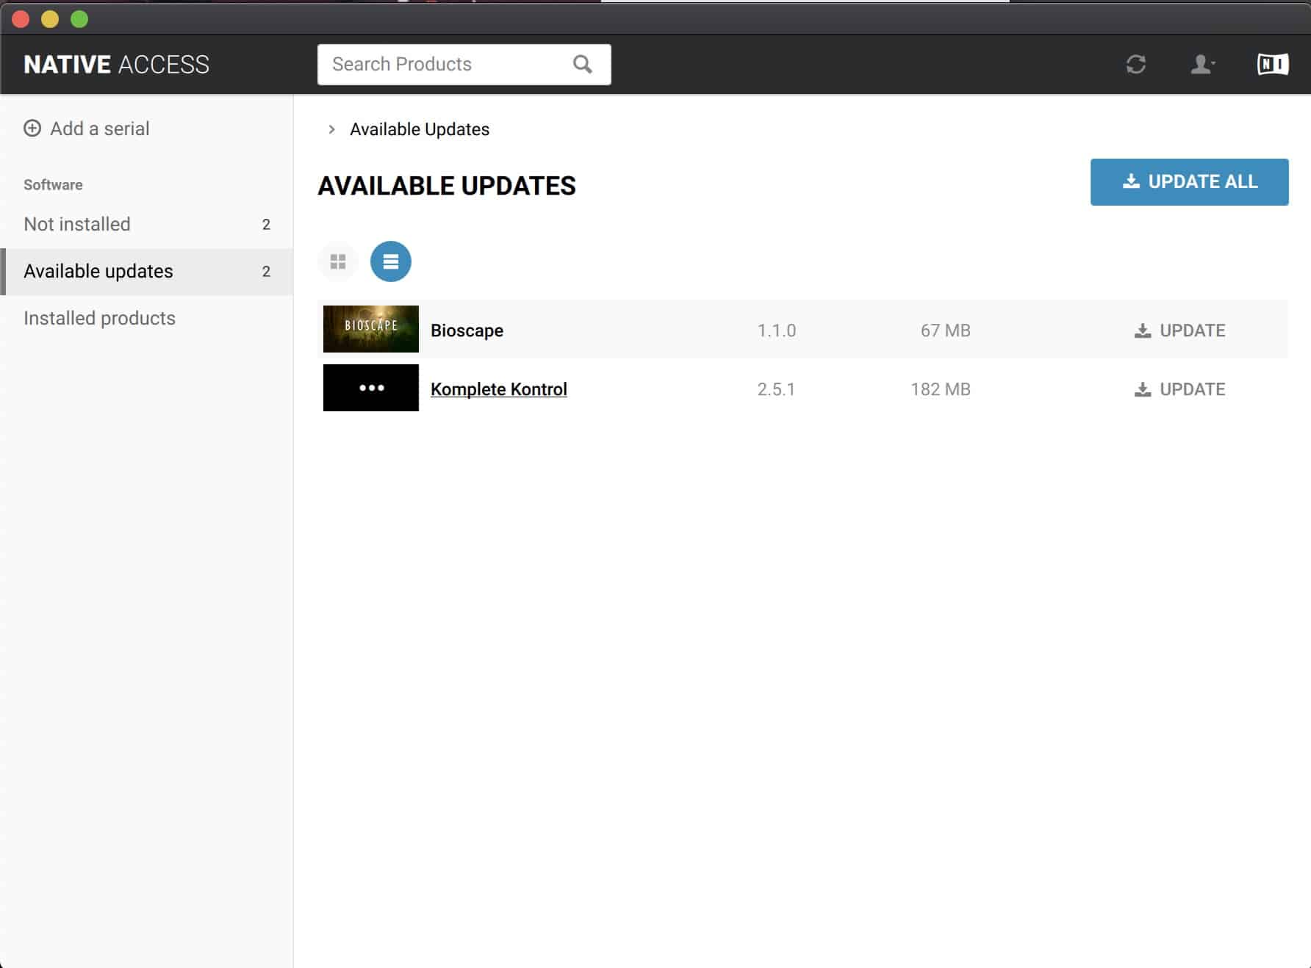Click the 182 MB size value

941,389
